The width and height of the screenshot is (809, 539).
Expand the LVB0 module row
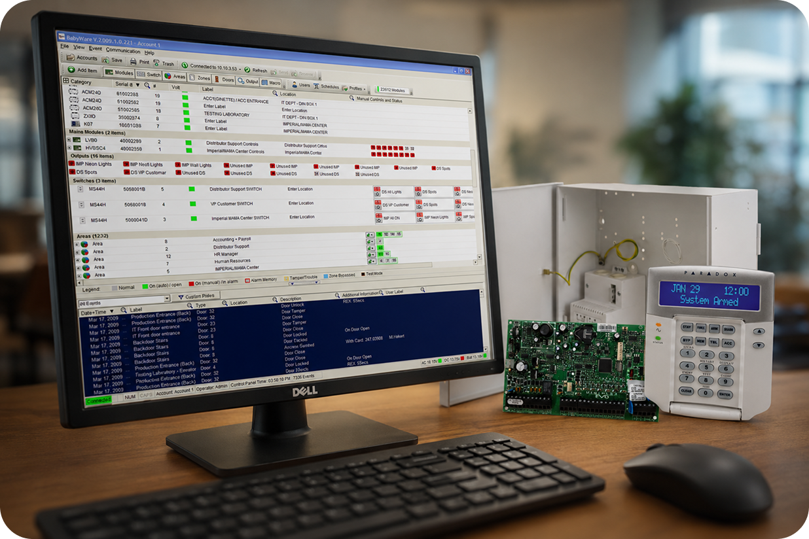(x=69, y=140)
